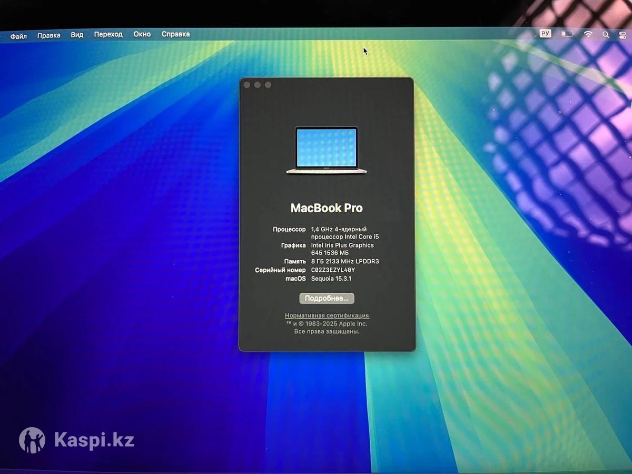
Task: Open the Правка menu
Action: tap(48, 35)
